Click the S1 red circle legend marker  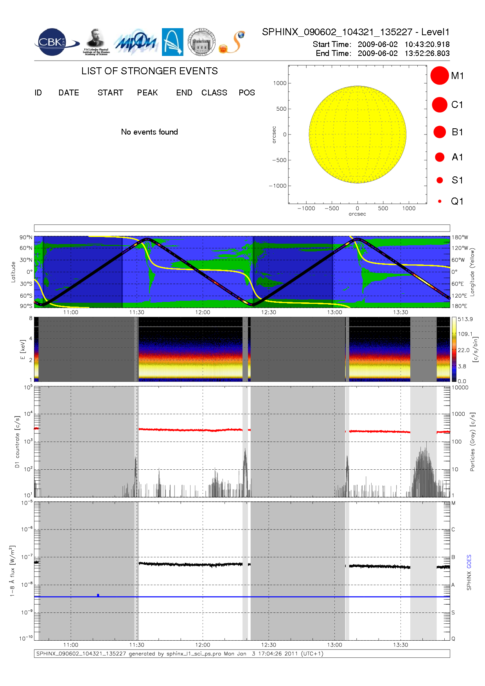[x=440, y=180]
